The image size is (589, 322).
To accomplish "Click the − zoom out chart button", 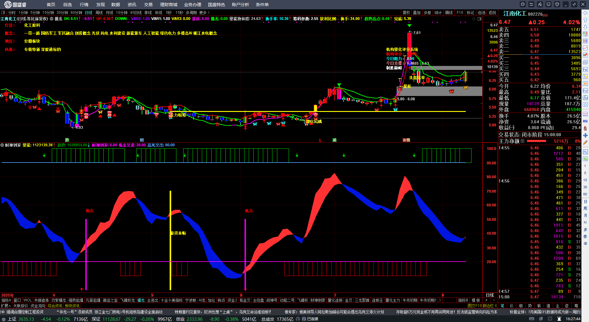I will 494,300.
